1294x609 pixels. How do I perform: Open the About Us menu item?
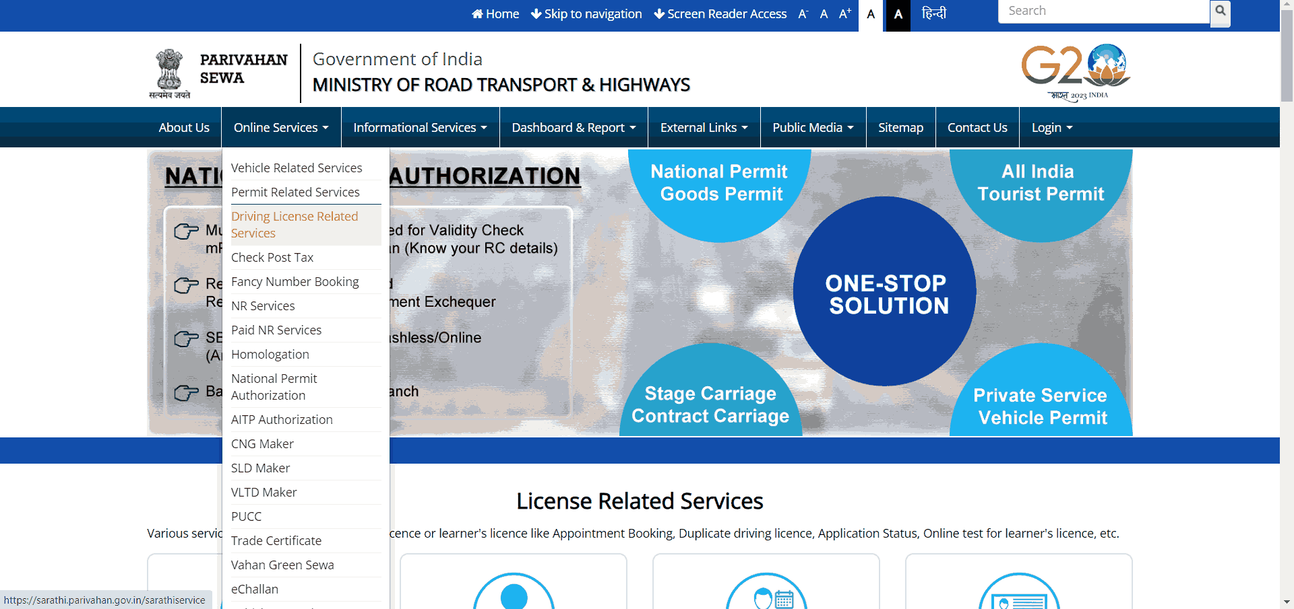184,128
